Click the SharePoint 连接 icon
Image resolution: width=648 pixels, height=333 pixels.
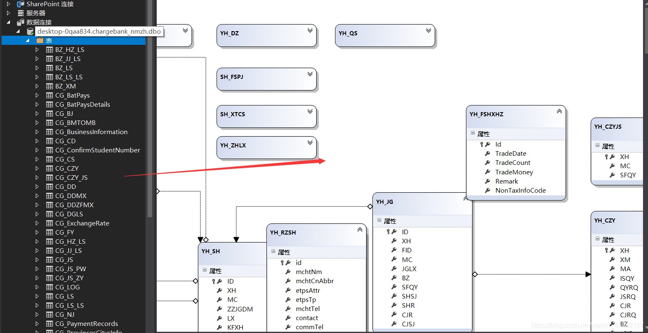20,4
